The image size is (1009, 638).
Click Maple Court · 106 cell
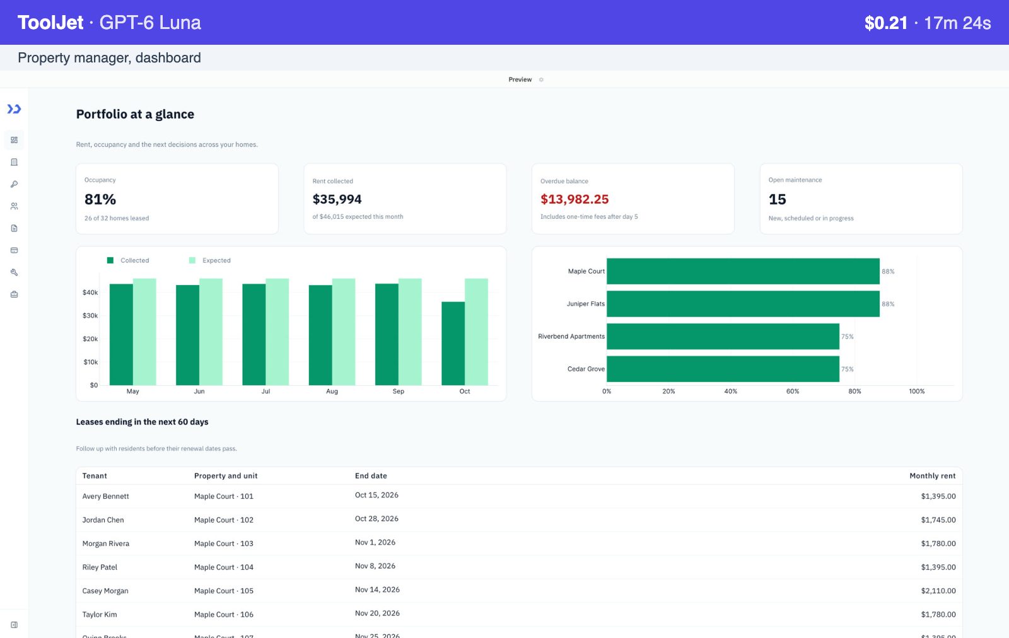pos(224,615)
